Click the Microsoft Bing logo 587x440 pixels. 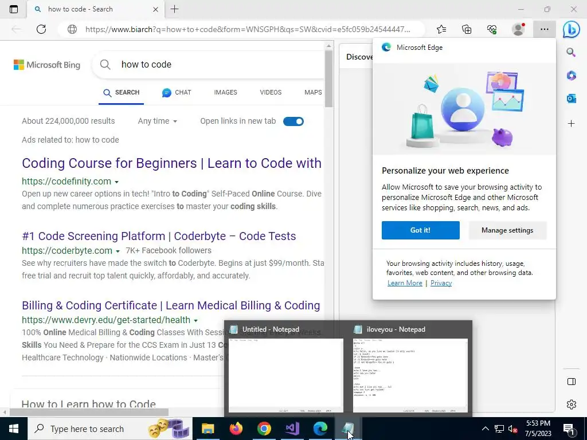pos(47,65)
